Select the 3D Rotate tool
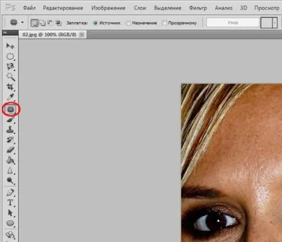 coord(10,235)
